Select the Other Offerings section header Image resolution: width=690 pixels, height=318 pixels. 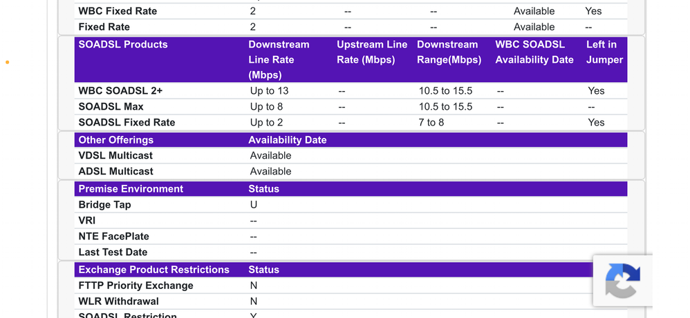tap(115, 140)
